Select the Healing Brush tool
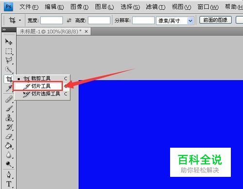 click(9, 99)
